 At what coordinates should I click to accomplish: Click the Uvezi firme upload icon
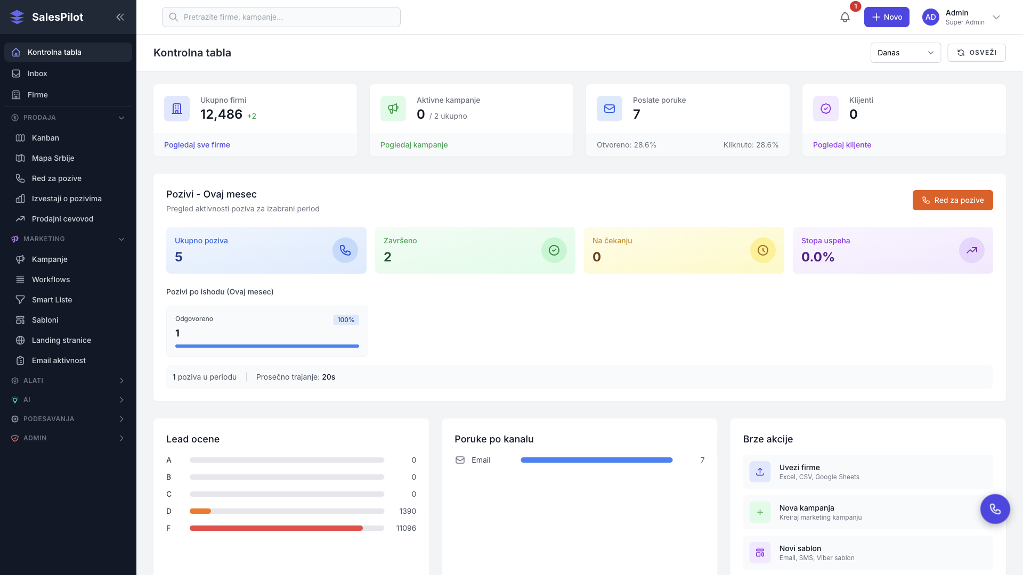760,472
